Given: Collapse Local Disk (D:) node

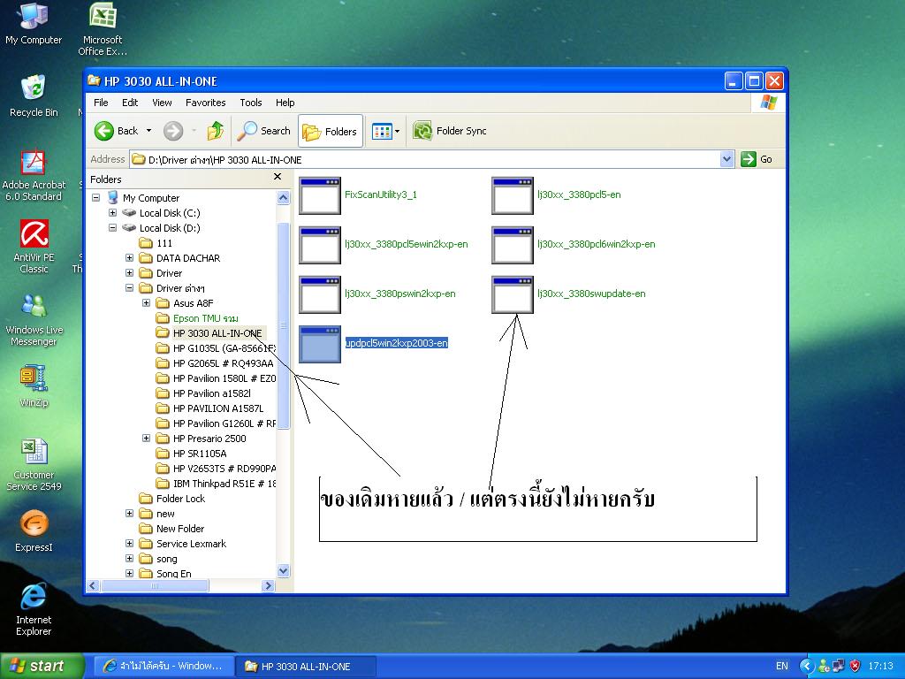Looking at the screenshot, I should pyautogui.click(x=112, y=228).
